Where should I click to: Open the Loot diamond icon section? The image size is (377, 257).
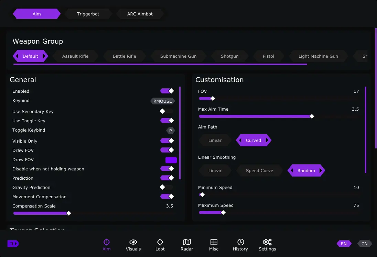coord(160,245)
